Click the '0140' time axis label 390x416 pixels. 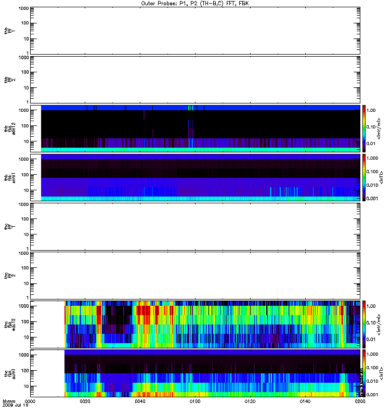pyautogui.click(x=305, y=401)
